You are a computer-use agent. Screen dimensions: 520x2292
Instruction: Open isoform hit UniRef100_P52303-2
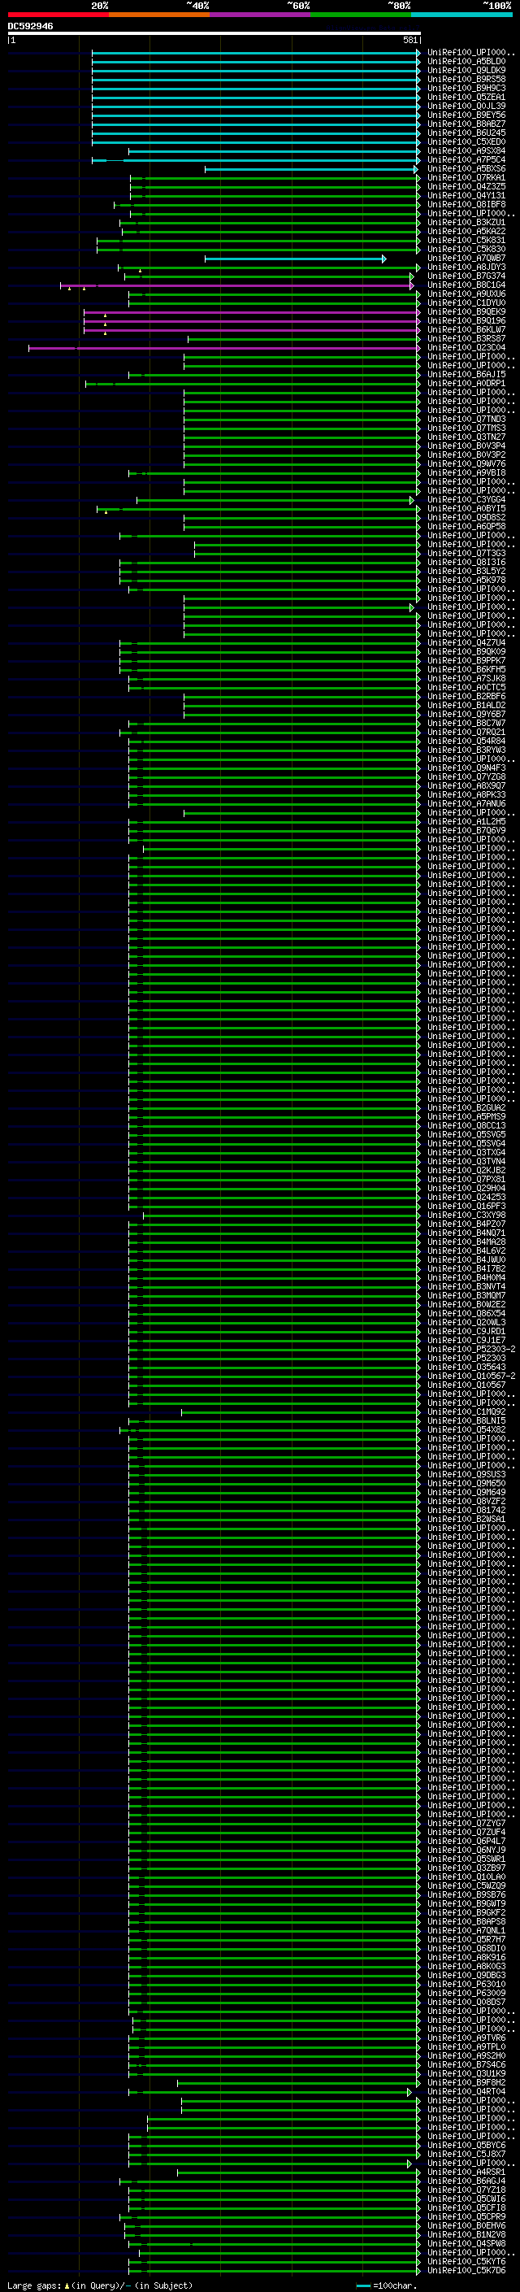471,1350
